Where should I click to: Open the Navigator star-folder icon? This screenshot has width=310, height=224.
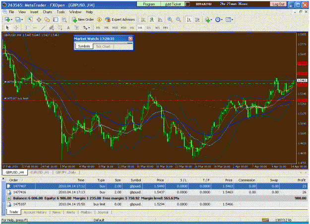click(x=47, y=19)
